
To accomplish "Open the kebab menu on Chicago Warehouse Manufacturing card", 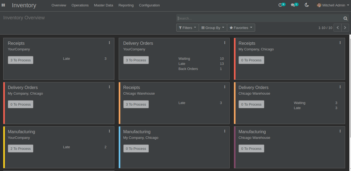I will coord(340,131).
